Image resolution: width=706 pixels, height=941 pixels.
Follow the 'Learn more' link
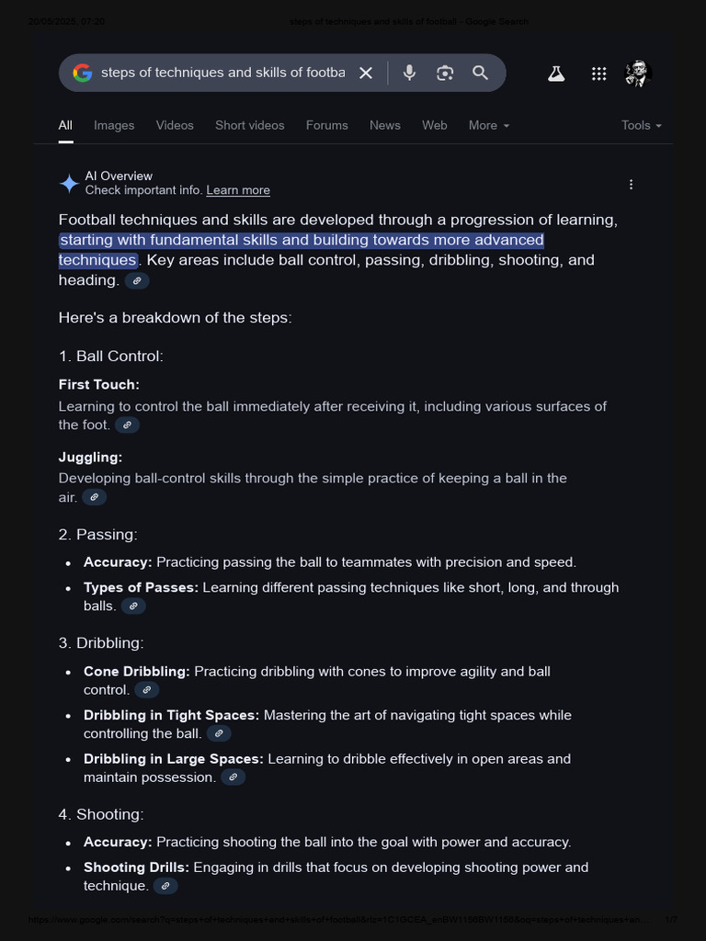pyautogui.click(x=238, y=190)
